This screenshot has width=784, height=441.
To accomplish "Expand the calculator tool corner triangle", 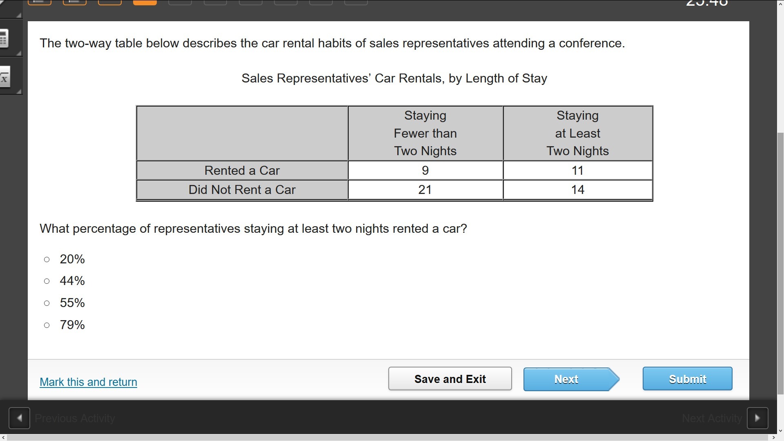I will tap(19, 53).
